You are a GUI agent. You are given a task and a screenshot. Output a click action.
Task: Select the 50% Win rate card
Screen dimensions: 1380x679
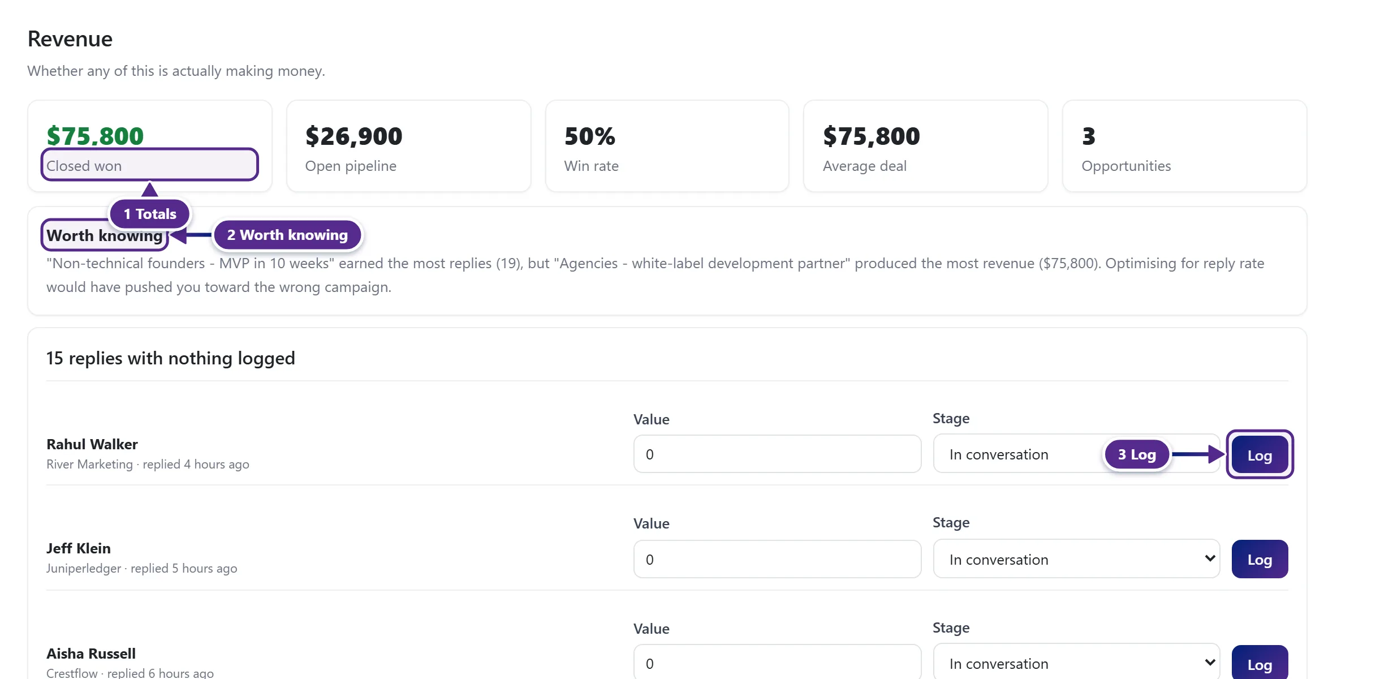pos(667,146)
